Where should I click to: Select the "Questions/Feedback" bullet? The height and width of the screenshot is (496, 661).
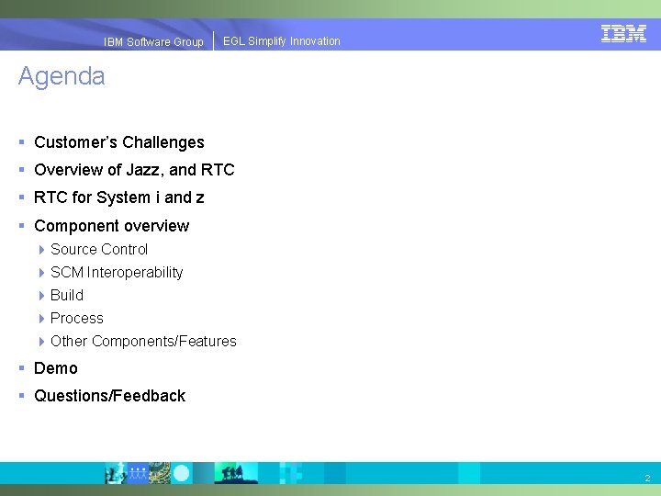click(x=109, y=396)
